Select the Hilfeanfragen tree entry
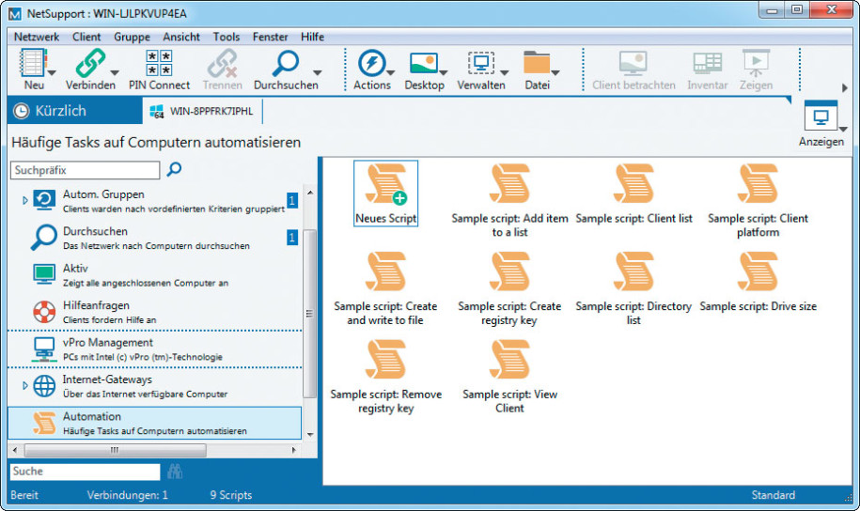Screen dimensions: 860x511 (155, 312)
